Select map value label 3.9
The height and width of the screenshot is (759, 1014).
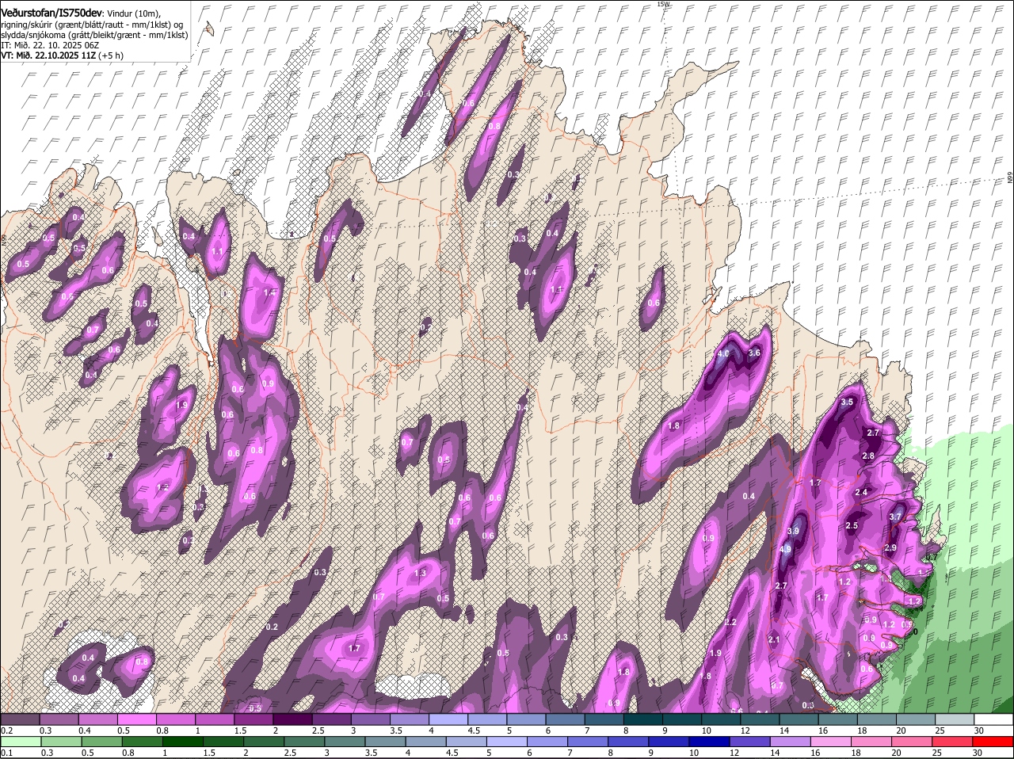tap(794, 531)
